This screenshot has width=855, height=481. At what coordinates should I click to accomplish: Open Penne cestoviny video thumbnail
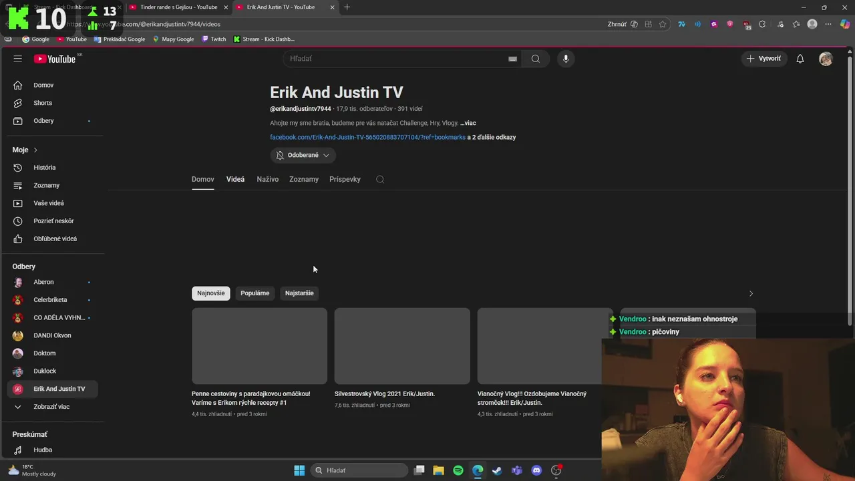(259, 346)
